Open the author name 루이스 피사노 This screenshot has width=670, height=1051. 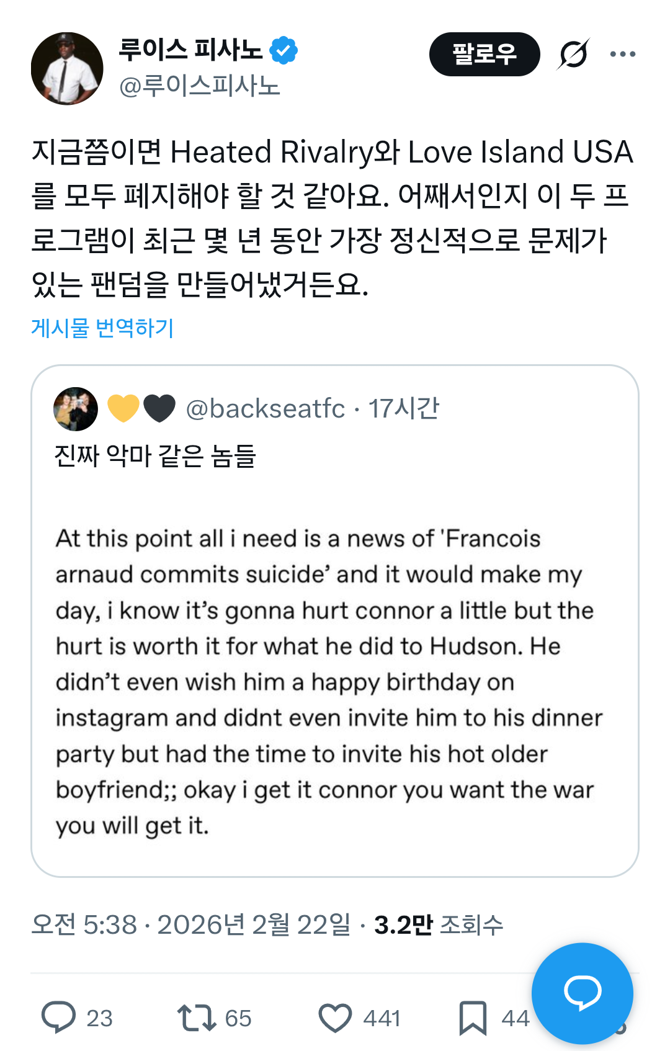pyautogui.click(x=191, y=50)
